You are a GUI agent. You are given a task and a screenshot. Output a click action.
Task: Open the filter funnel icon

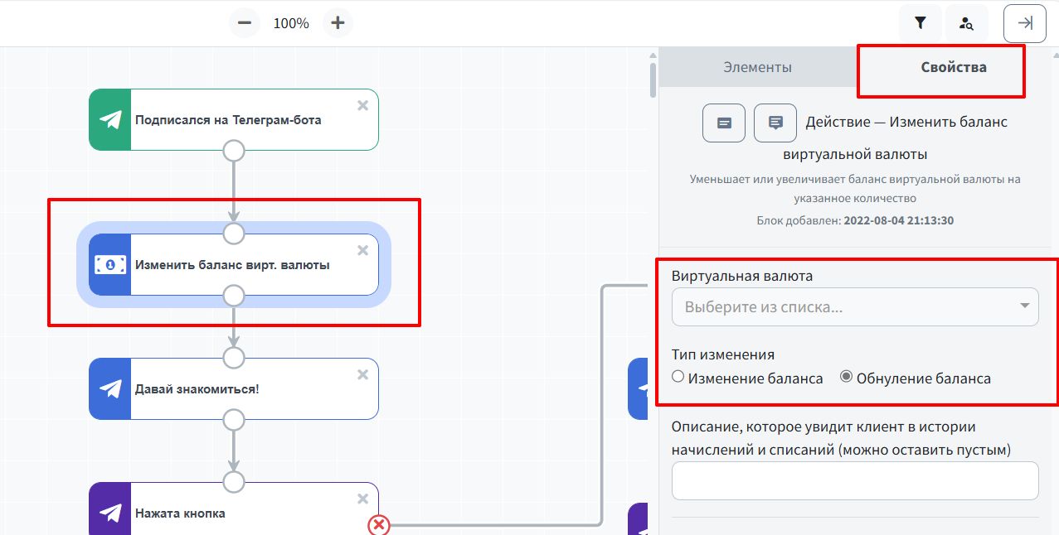(x=921, y=23)
